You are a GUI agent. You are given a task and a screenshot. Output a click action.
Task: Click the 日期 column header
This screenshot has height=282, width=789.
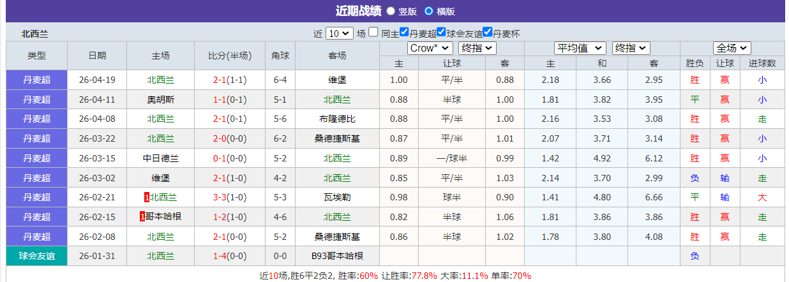[x=97, y=56]
